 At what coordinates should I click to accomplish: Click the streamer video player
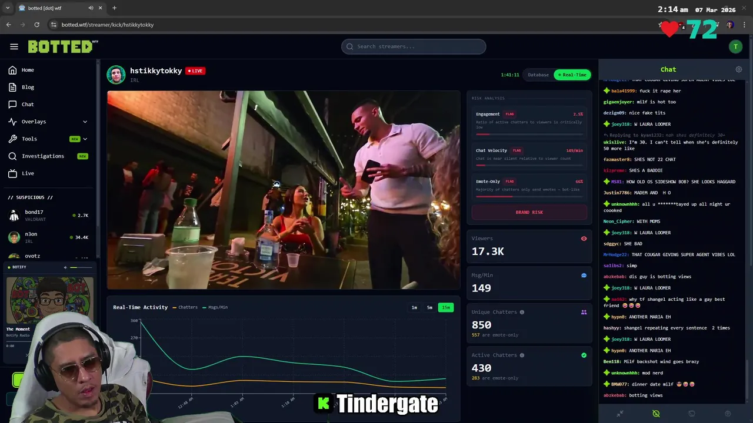pos(284,190)
